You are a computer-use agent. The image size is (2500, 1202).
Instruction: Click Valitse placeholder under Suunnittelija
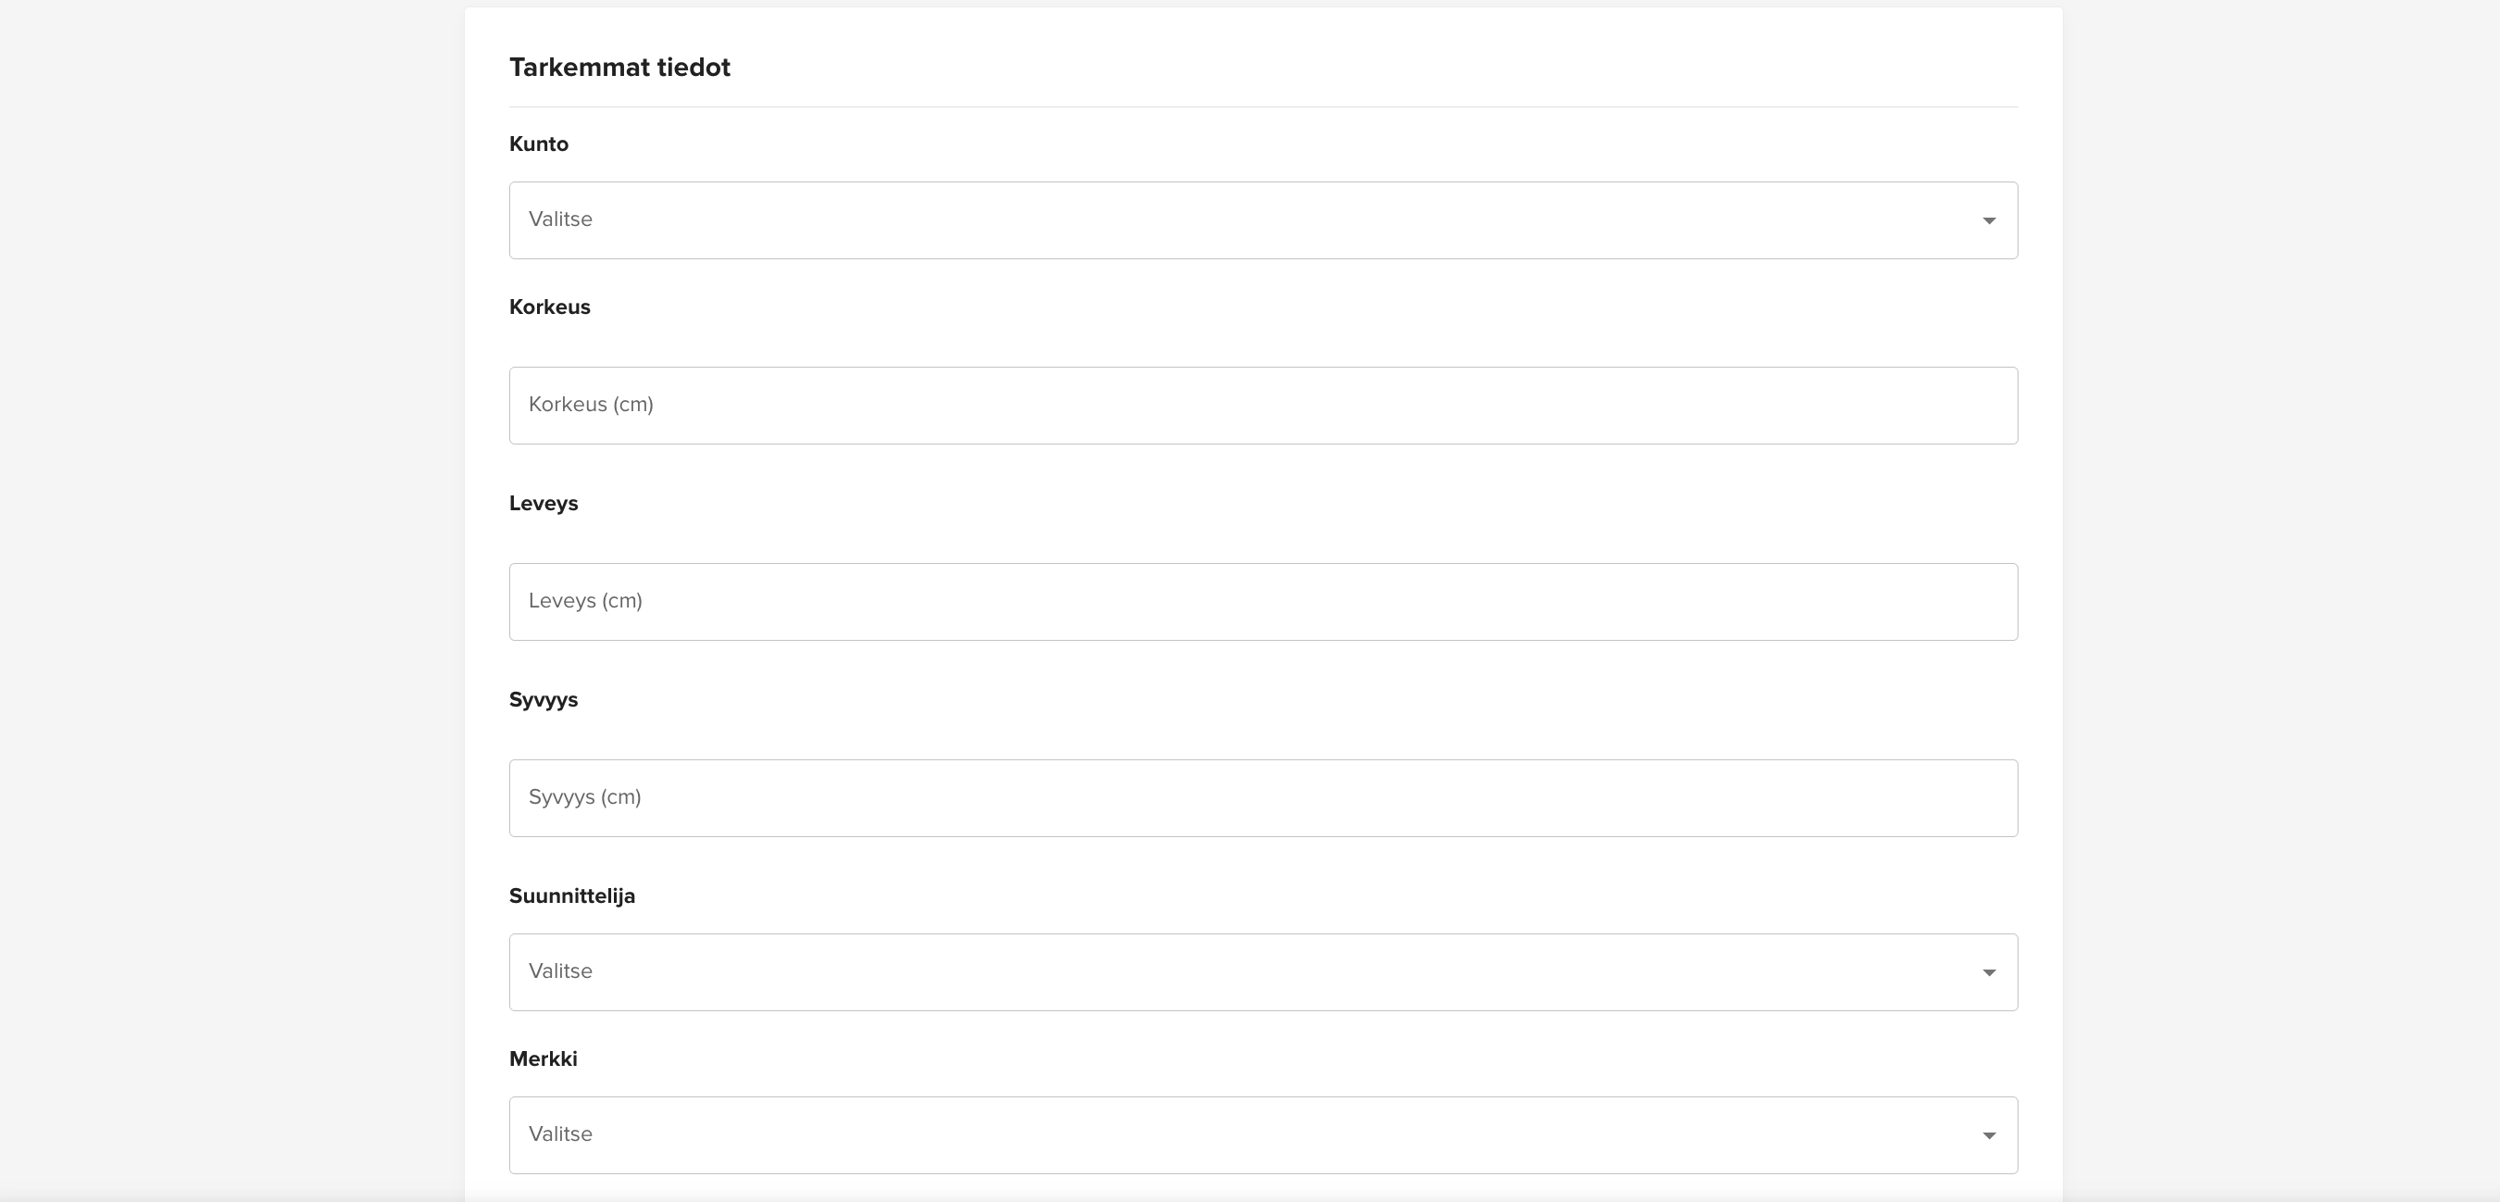tap(560, 972)
